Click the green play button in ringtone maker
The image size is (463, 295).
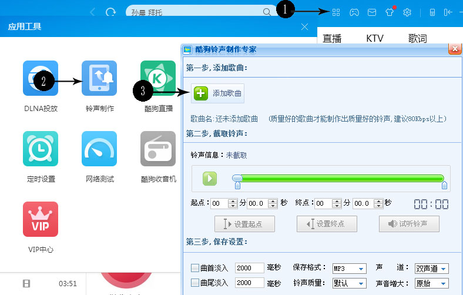[210, 179]
